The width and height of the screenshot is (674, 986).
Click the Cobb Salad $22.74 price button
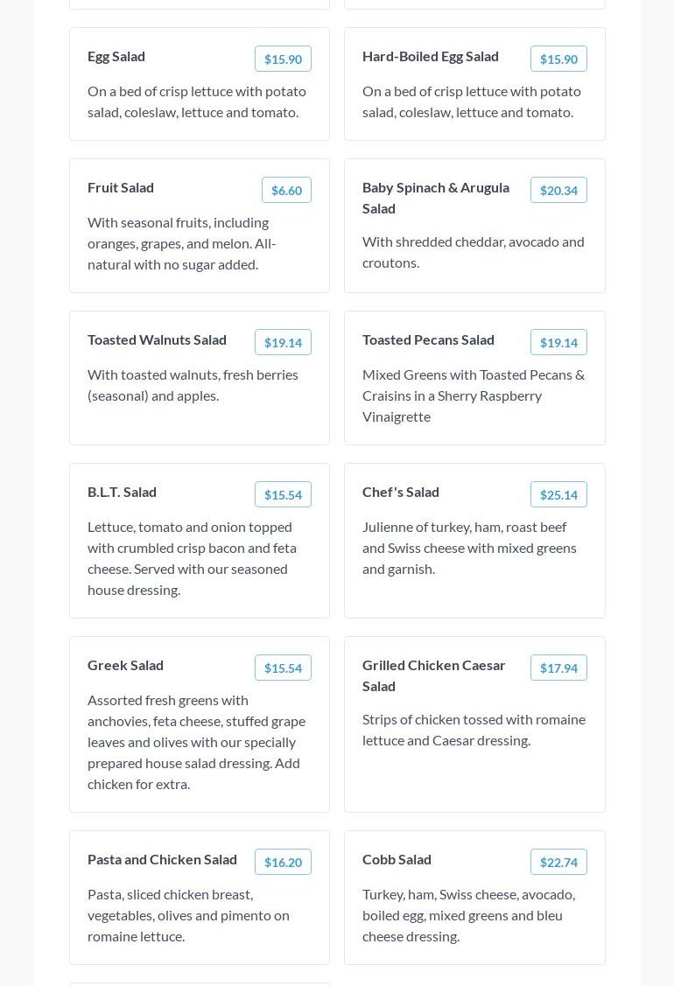558,862
